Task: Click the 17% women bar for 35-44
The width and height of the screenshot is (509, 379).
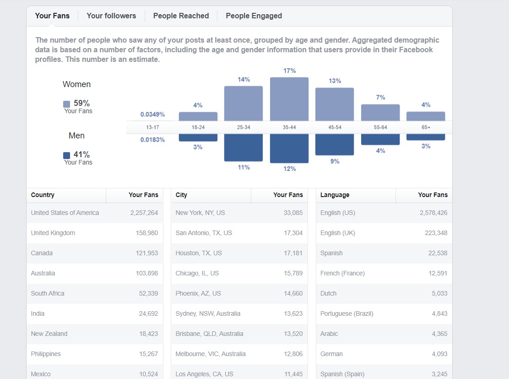Action: [x=289, y=99]
